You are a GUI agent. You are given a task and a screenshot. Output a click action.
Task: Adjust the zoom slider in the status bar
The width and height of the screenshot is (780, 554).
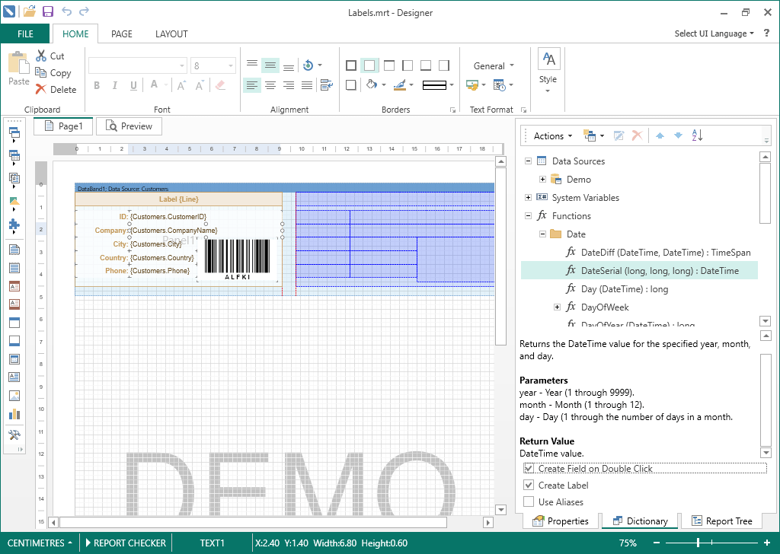tap(698, 543)
